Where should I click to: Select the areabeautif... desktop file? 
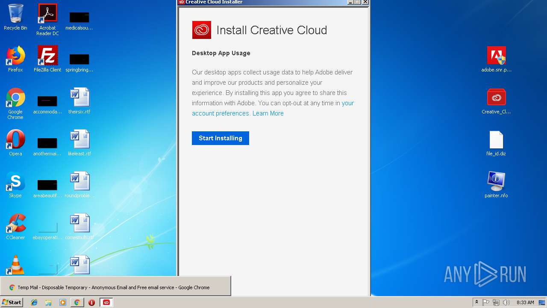pyautogui.click(x=47, y=187)
